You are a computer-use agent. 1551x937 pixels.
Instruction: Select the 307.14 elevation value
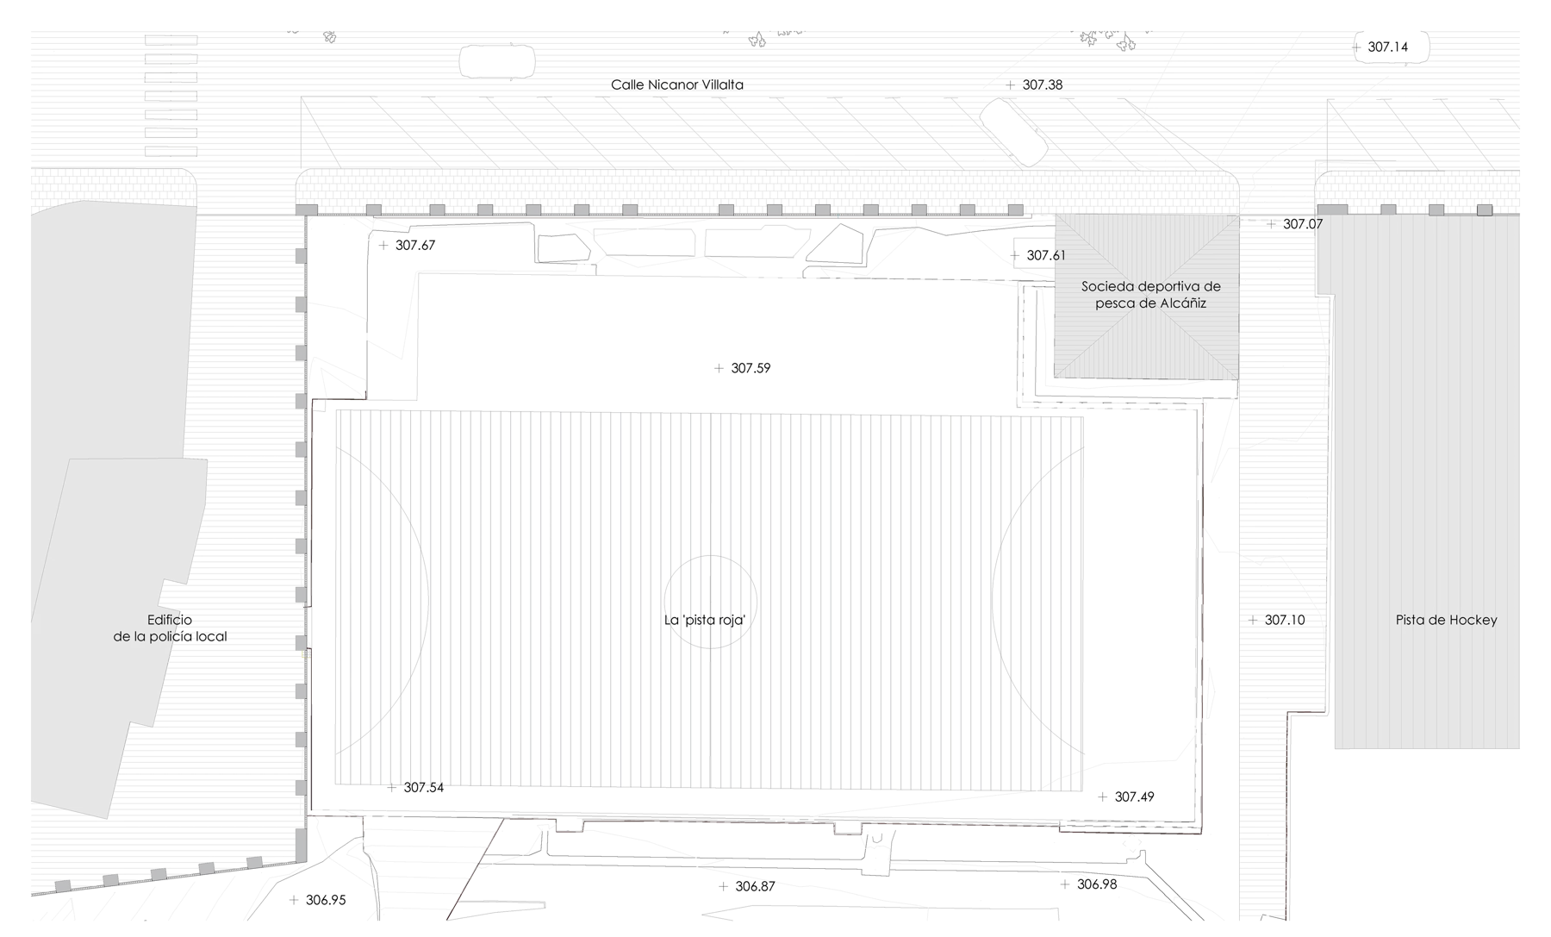tap(1388, 47)
